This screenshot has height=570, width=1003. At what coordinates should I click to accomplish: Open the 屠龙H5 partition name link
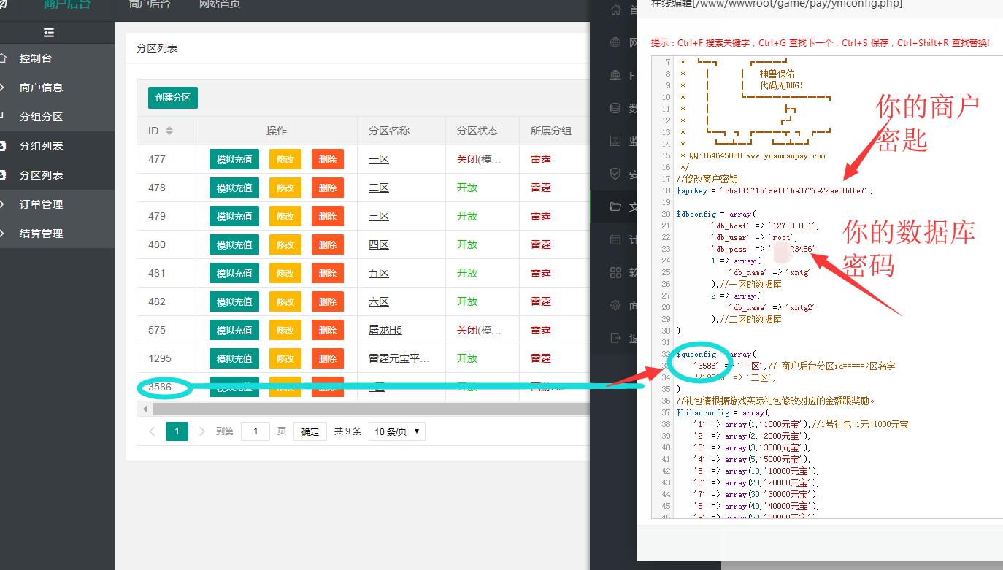385,330
